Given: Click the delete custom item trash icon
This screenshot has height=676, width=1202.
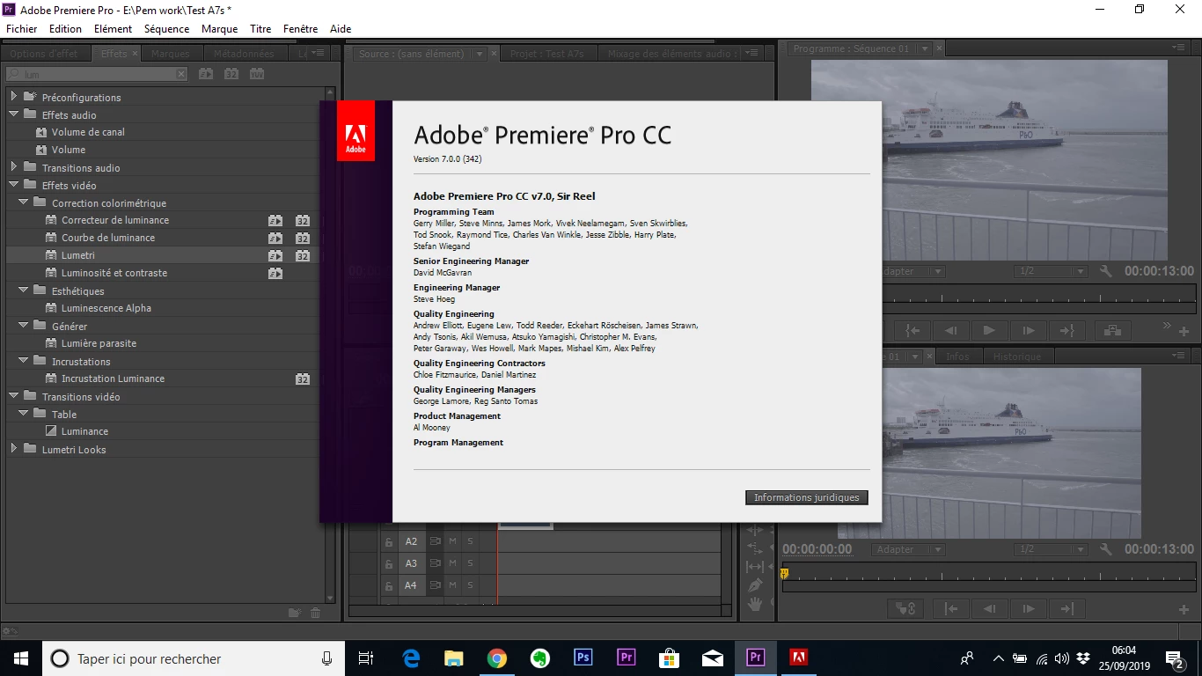Looking at the screenshot, I should click(316, 613).
